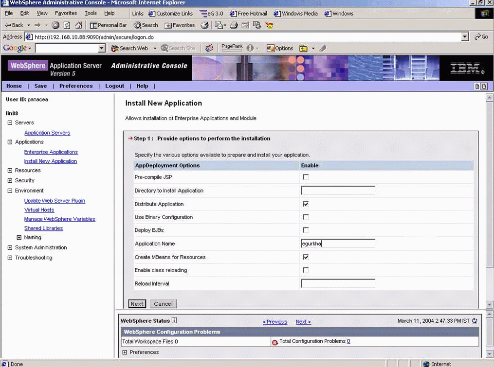Expand the status Preferences section
Image resolution: width=494 pixels, height=367 pixels.
tap(125, 352)
